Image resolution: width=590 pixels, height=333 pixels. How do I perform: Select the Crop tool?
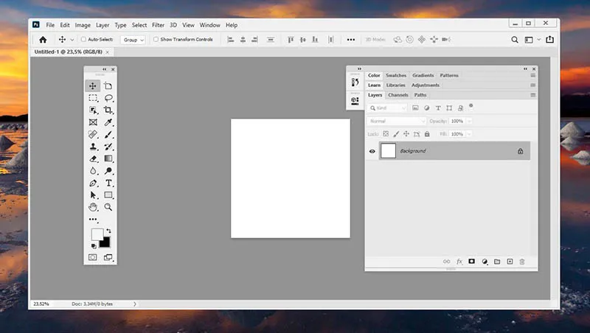(x=108, y=110)
